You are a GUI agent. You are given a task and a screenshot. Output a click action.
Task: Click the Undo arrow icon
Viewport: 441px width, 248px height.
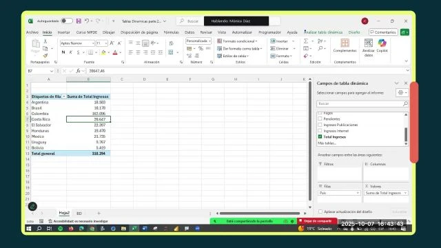[x=87, y=21]
